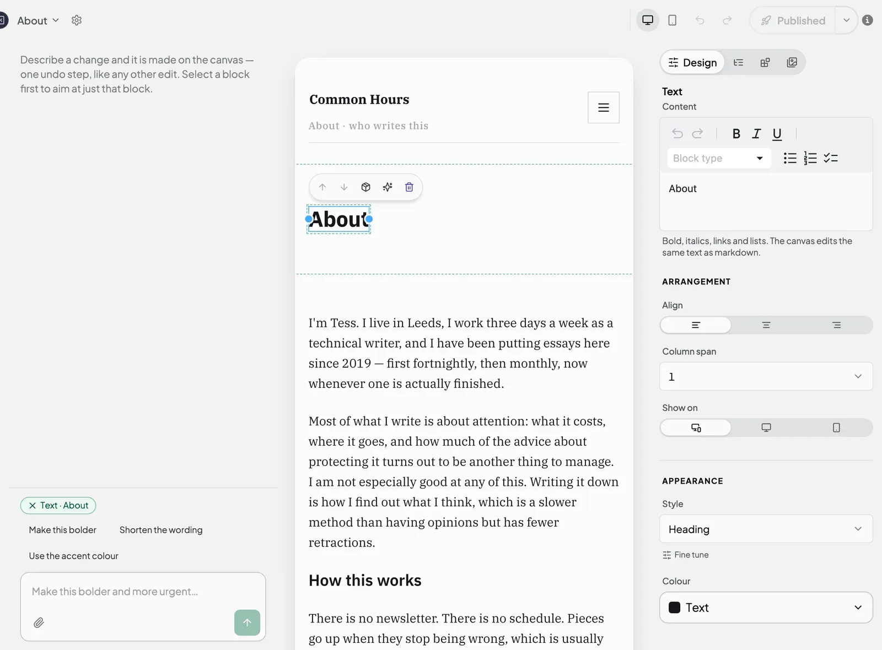Click the AI sparkle icon in block toolbar
882x650 pixels.
coord(388,187)
